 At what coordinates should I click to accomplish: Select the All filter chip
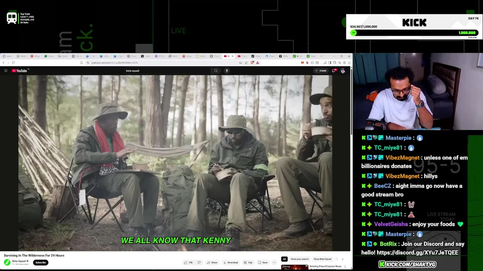(x=284, y=259)
